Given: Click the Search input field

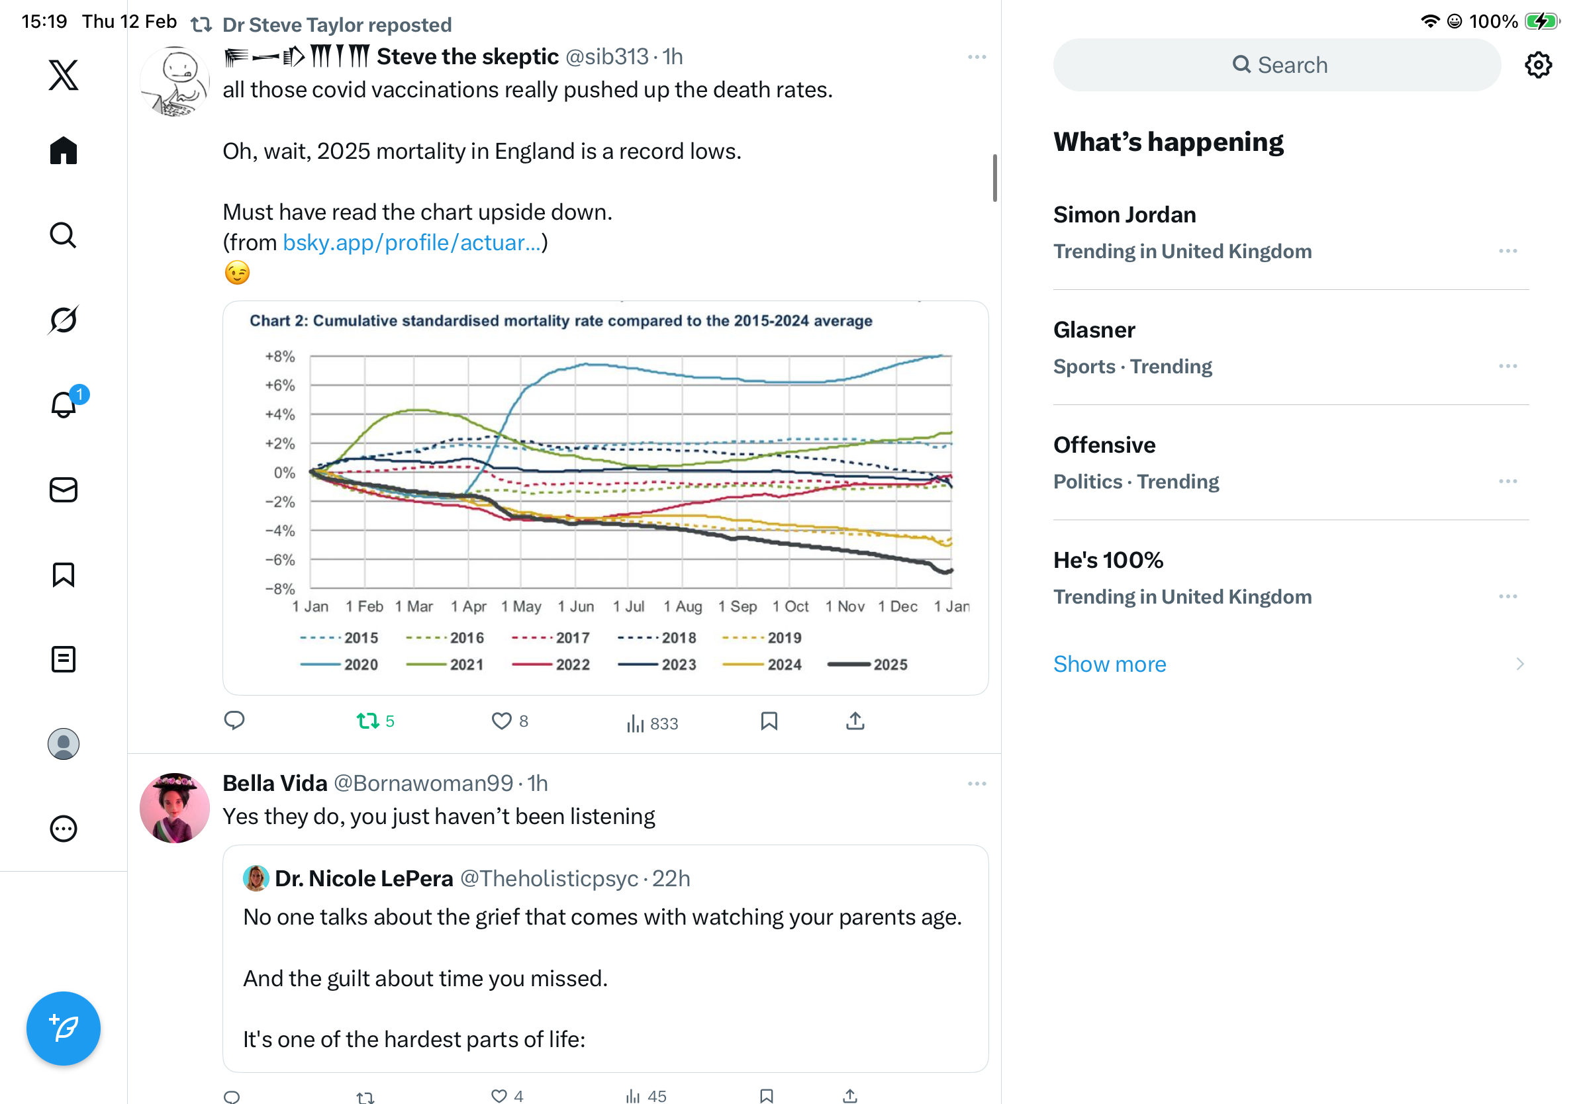Looking at the screenshot, I should coord(1276,65).
